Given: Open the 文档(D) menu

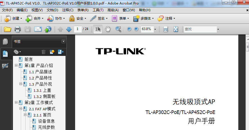Looking at the screenshot, I should [x=52, y=10].
